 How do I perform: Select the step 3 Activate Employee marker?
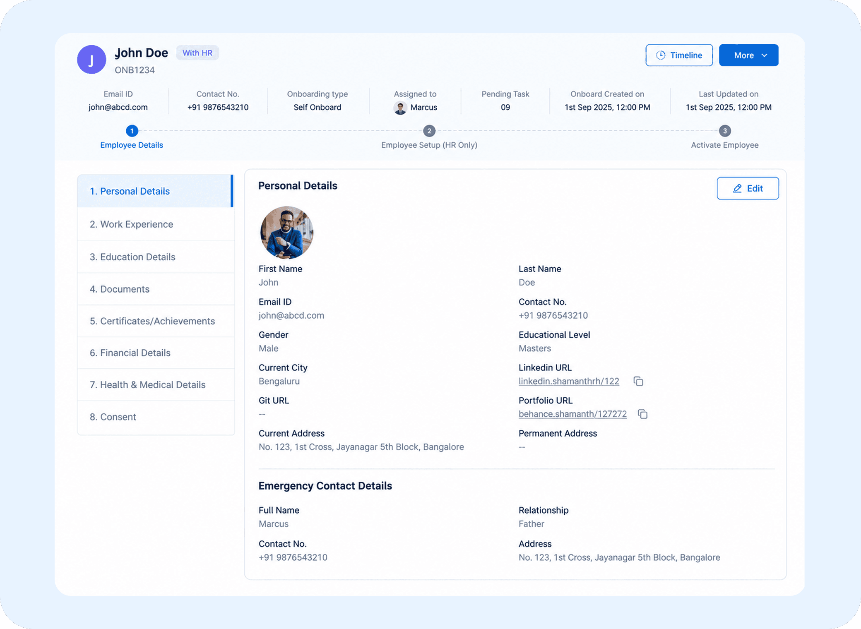click(x=725, y=131)
